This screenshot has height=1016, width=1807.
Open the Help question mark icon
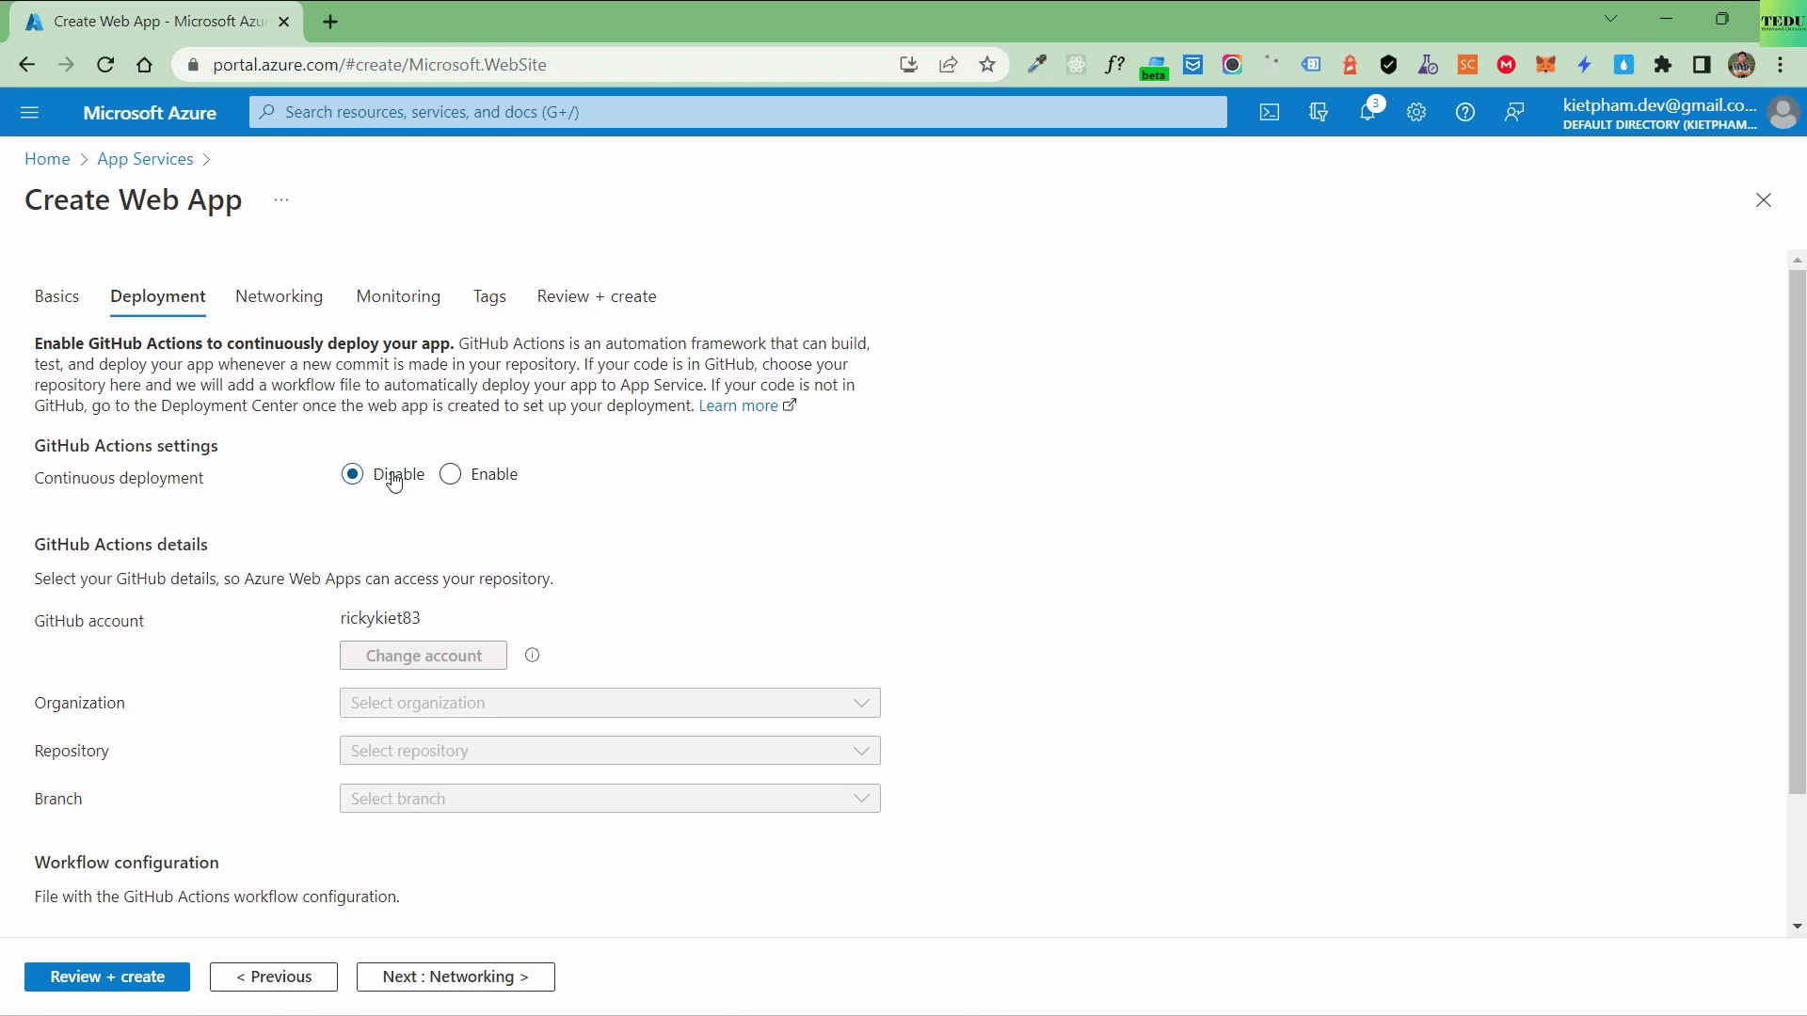click(x=1465, y=113)
